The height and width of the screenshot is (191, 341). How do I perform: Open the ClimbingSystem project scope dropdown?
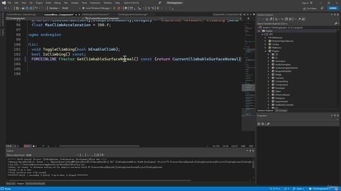(45, 19)
